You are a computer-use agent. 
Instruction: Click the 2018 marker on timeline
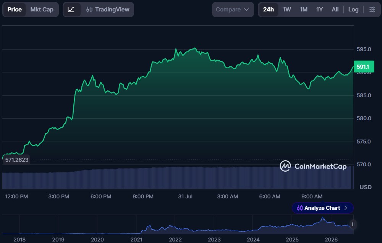(x=19, y=240)
